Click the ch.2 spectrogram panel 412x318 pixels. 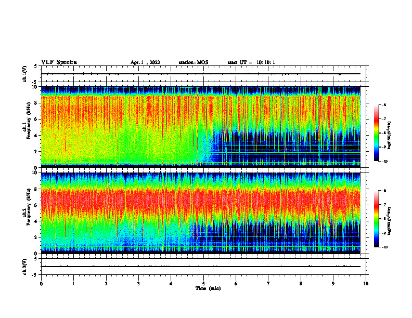[x=200, y=213]
